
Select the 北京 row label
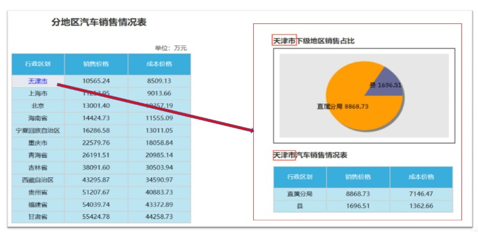(x=38, y=106)
